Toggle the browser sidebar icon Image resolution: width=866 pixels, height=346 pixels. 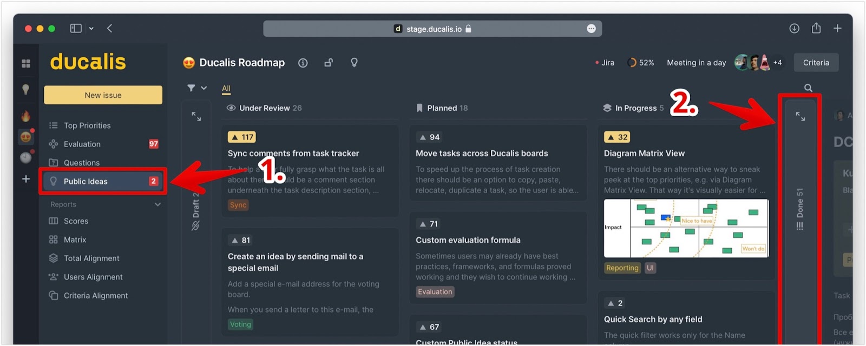click(76, 28)
